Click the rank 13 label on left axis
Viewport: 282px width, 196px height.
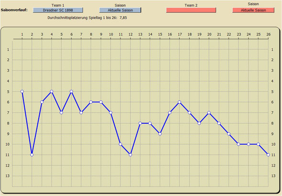pyautogui.click(x=8, y=176)
